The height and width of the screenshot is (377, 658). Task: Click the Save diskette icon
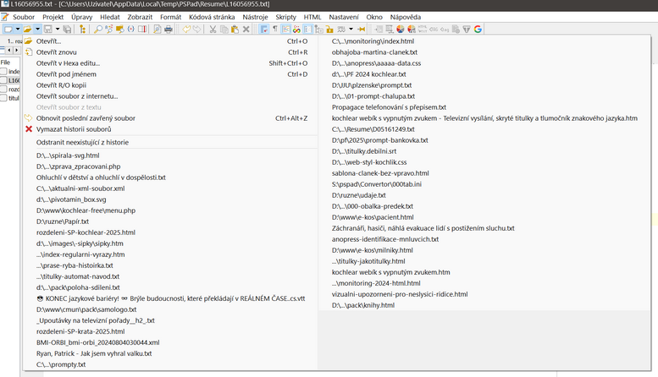point(48,29)
